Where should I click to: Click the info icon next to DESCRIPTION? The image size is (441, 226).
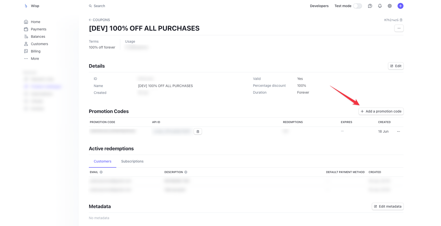click(186, 172)
